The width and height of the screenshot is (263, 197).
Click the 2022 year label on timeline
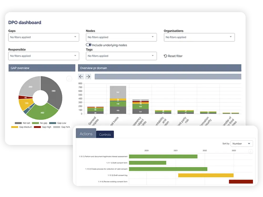tap(205, 151)
